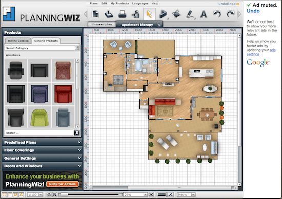Toggle the grid display icon in bottom bar
The height and width of the screenshot is (199, 282).
(x=4, y=195)
